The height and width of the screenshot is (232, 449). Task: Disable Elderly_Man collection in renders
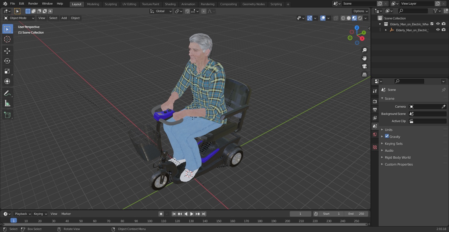[x=444, y=24]
